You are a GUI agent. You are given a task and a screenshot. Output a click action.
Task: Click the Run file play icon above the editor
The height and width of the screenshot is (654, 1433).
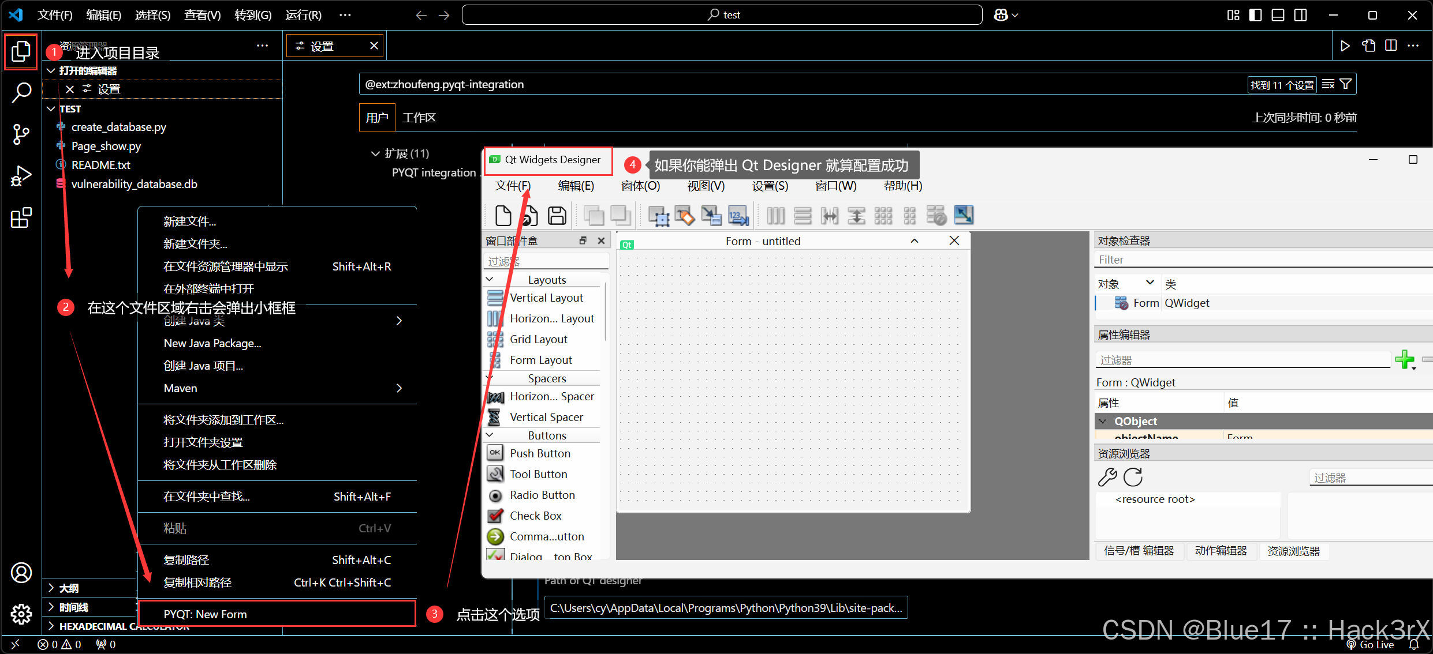1345,46
